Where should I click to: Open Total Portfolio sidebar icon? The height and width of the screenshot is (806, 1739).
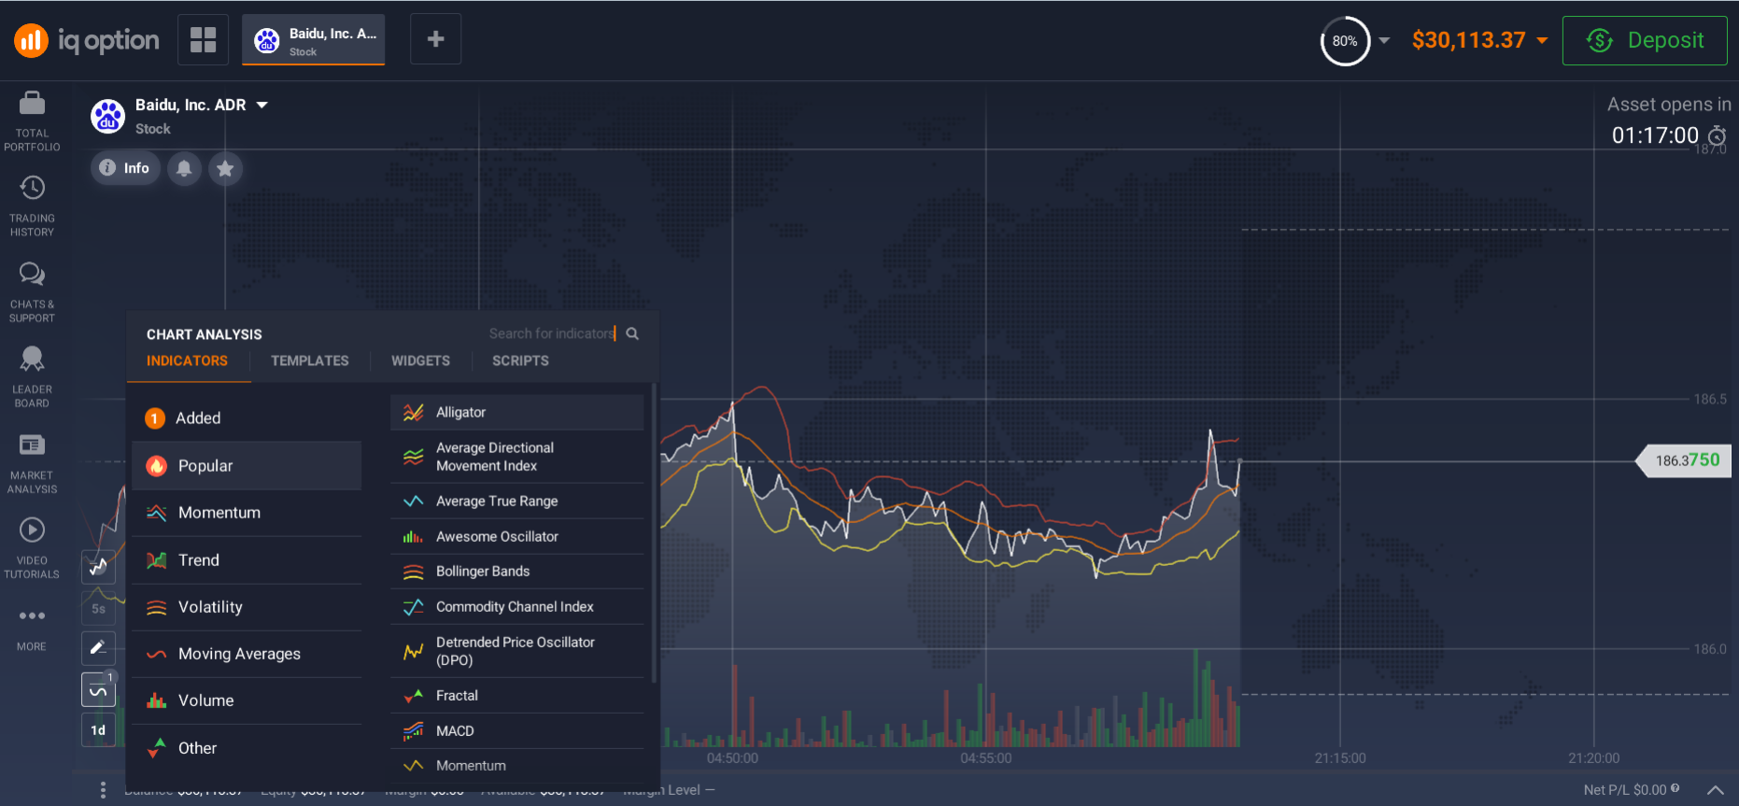pos(32,121)
